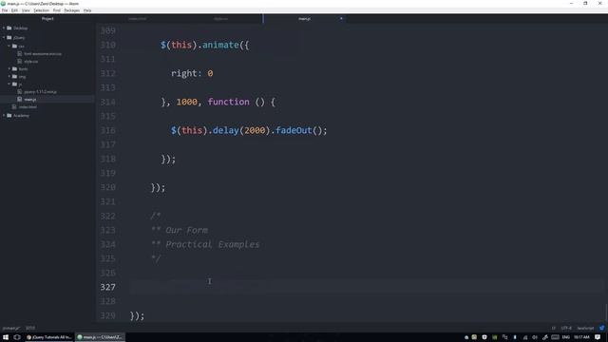Click the jQuery folder icon
Image resolution: width=608 pixels, height=342 pixels.
click(x=9, y=38)
